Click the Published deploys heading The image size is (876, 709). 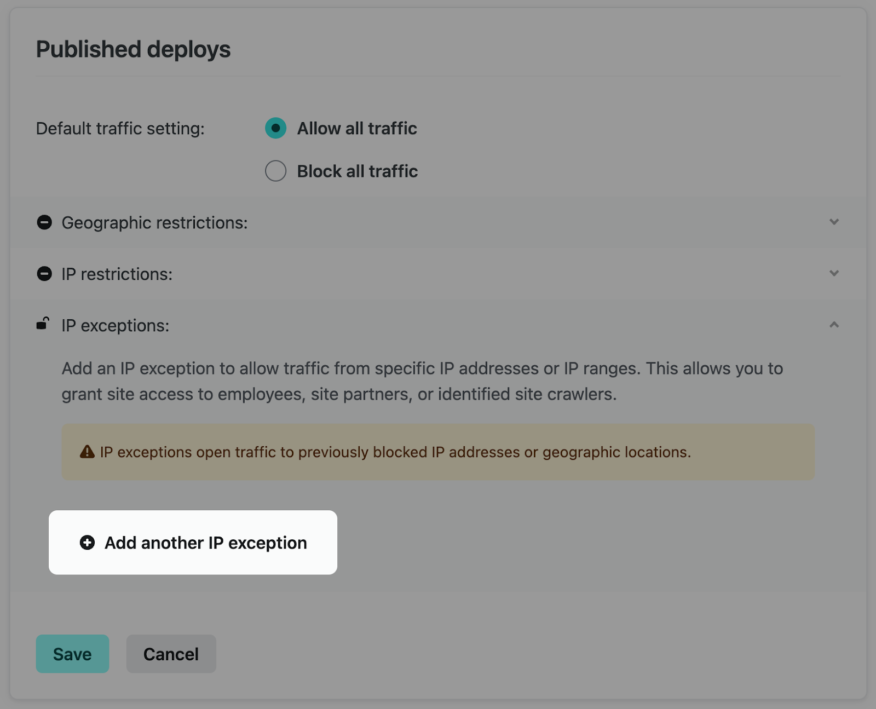click(x=133, y=49)
